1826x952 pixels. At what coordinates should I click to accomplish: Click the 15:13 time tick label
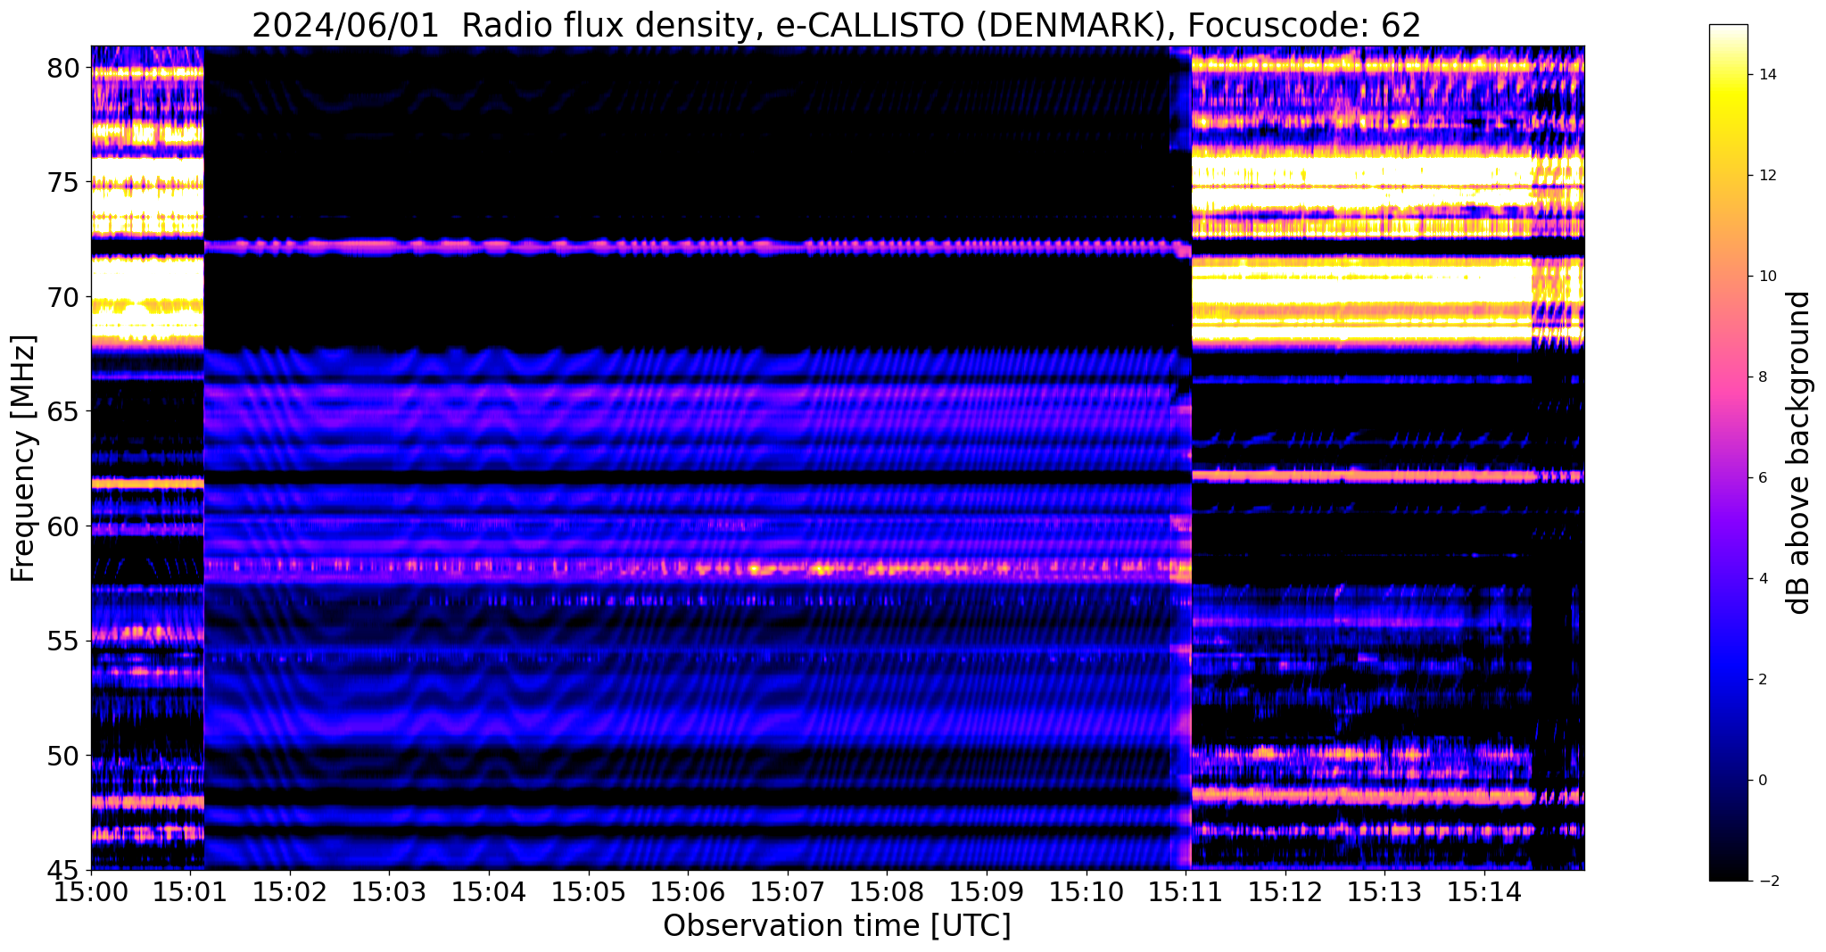pyautogui.click(x=1385, y=893)
